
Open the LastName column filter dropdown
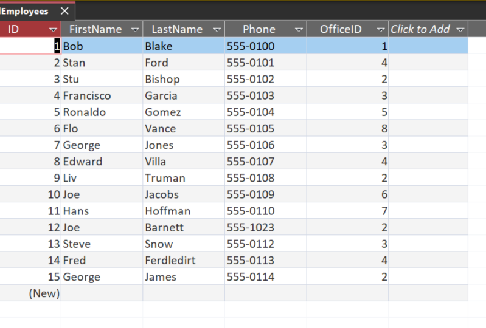coord(217,29)
